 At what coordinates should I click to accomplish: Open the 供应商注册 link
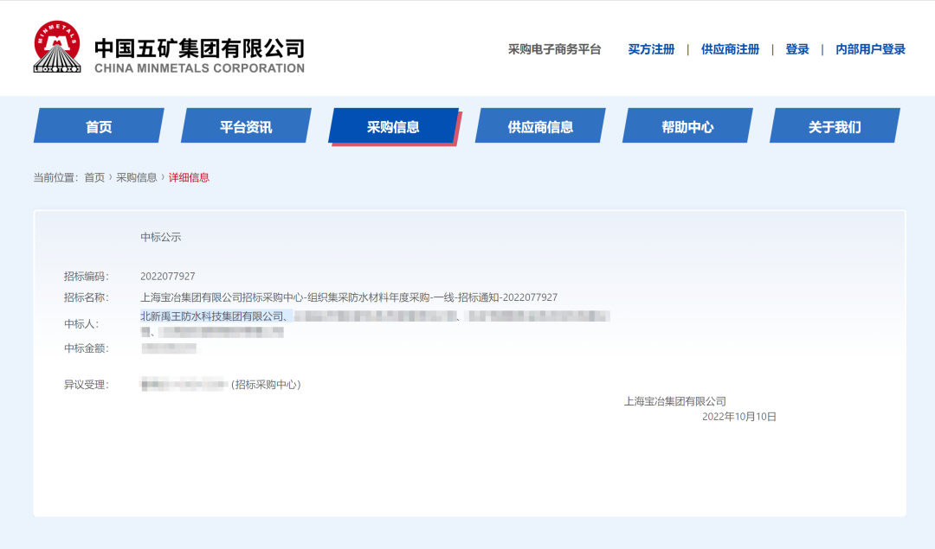click(730, 49)
